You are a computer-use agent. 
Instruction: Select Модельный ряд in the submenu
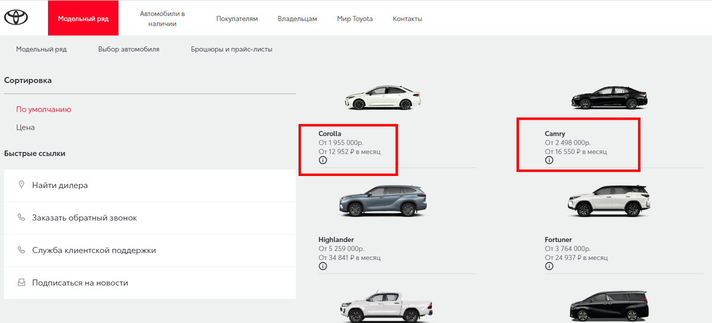click(x=42, y=49)
